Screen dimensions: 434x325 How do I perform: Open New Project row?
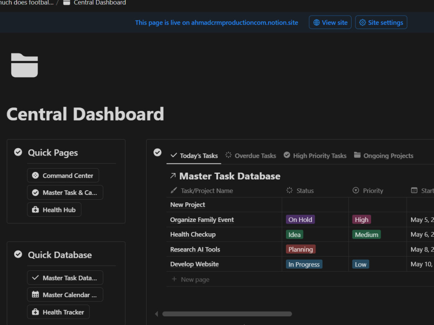pyautogui.click(x=187, y=205)
